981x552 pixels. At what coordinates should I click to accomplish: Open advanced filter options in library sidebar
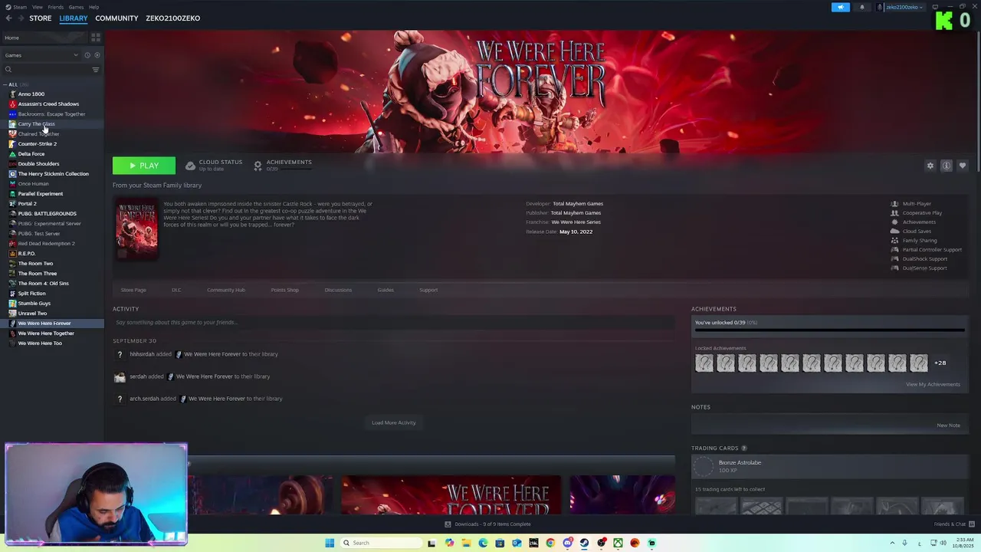click(x=96, y=70)
